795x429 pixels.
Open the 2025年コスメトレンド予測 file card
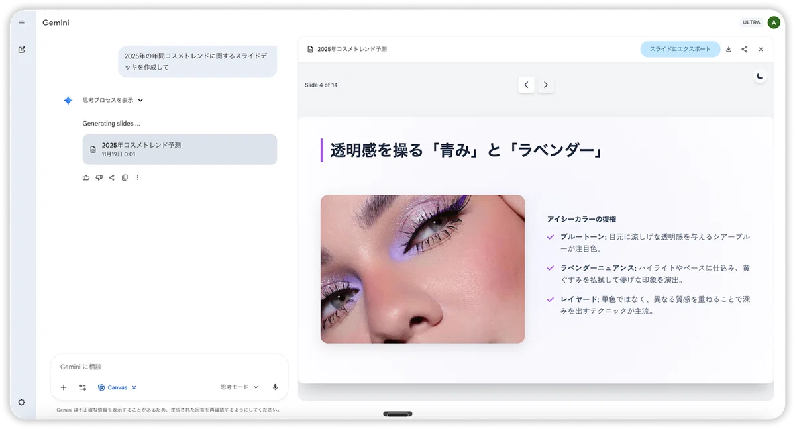[x=180, y=149]
